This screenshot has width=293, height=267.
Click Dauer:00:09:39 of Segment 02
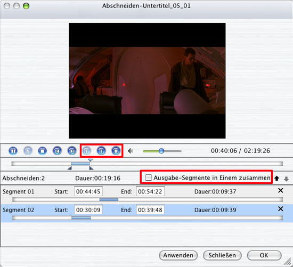point(215,210)
